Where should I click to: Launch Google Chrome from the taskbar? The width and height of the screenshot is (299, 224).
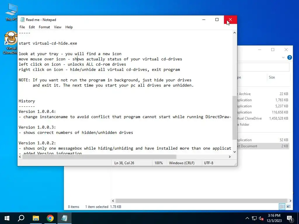(50, 218)
